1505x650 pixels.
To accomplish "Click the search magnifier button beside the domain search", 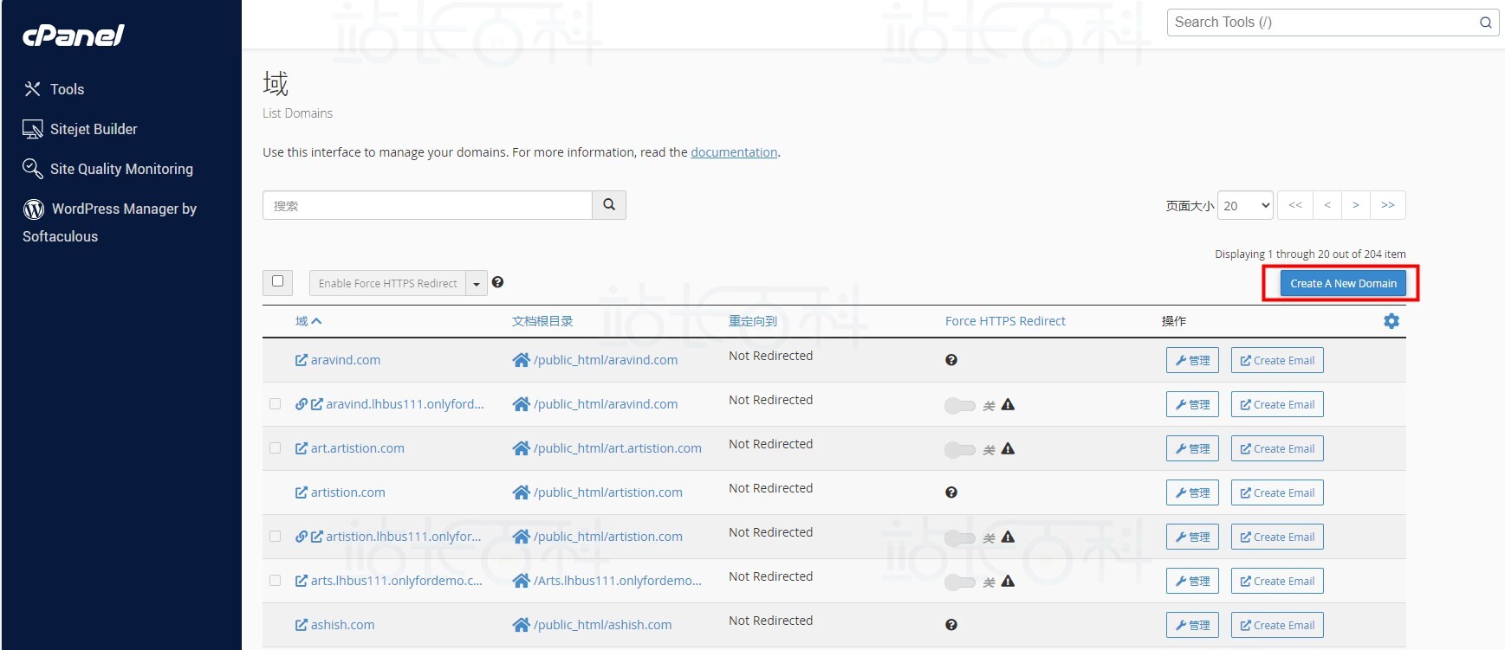I will tap(609, 205).
